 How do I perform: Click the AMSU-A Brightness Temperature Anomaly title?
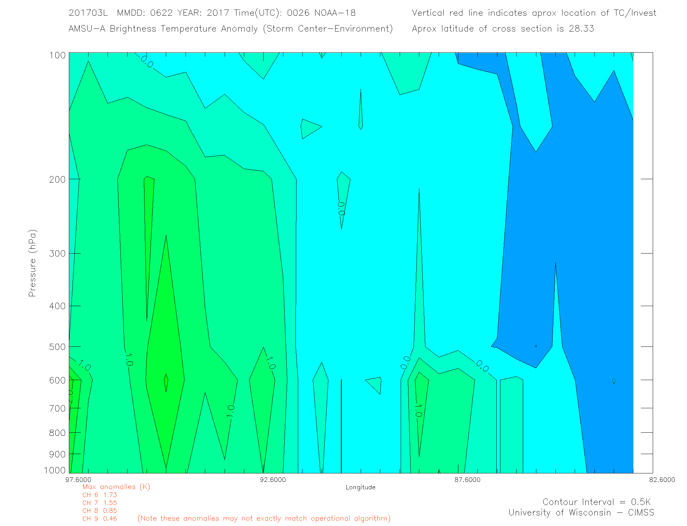point(231,29)
